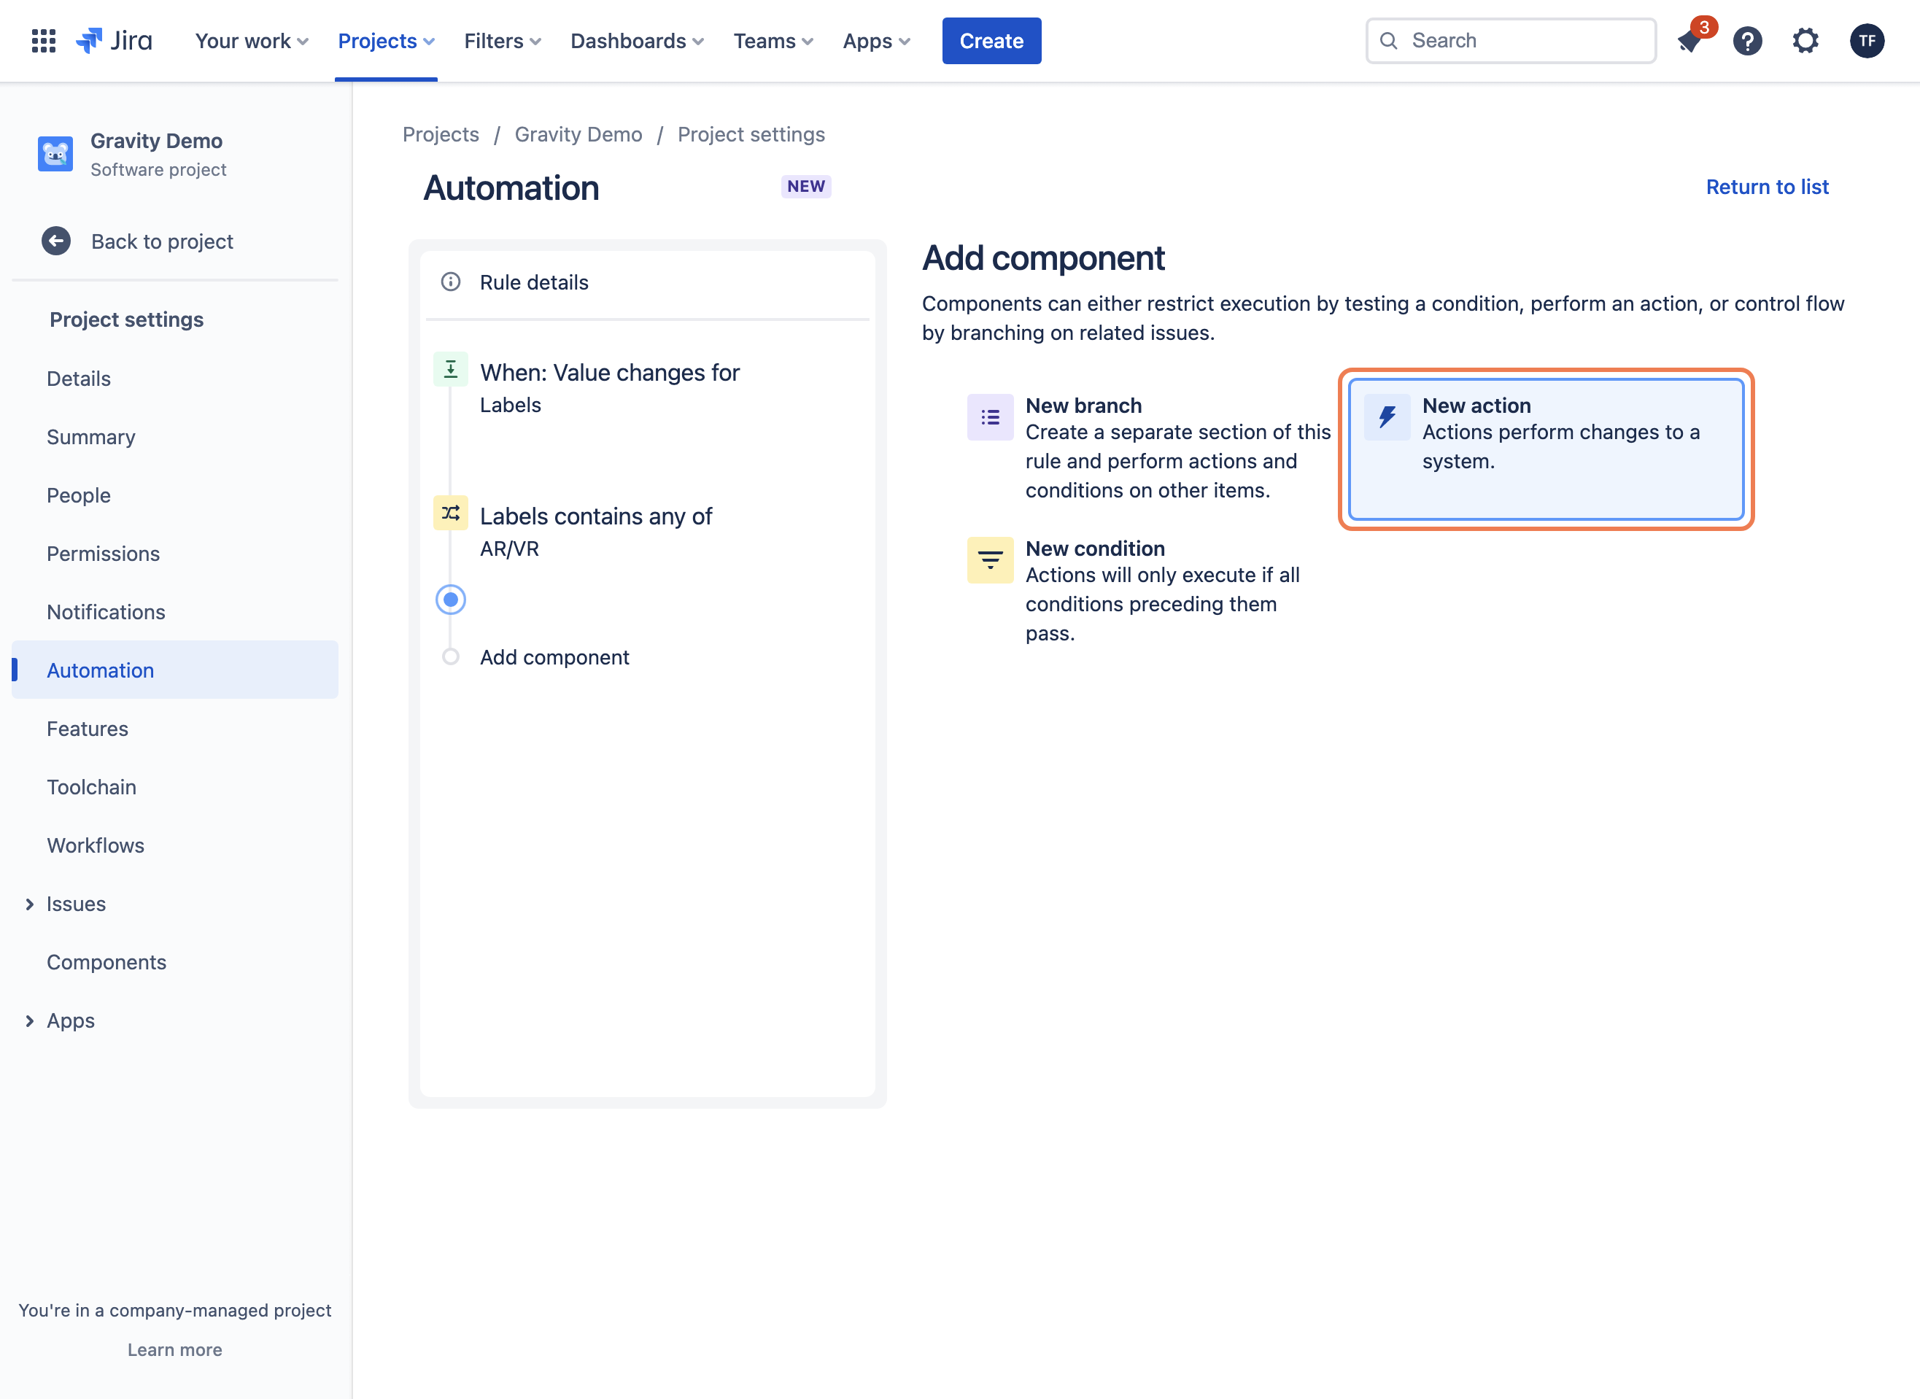Click the Return to list link
Screen dimensions: 1920x1399
point(1767,187)
